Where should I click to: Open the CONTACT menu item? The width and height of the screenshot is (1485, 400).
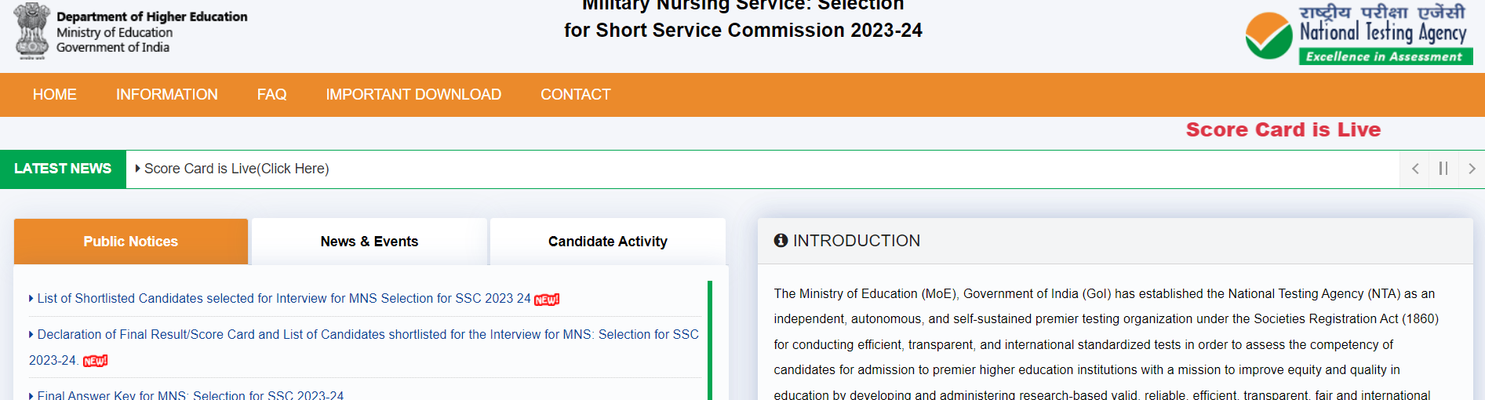tap(575, 95)
